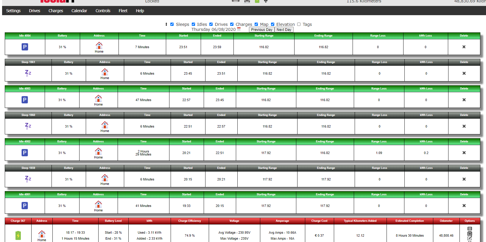The width and height of the screenshot is (486, 242).
Task: Click the € 0.37 charge cost value
Action: click(319, 235)
